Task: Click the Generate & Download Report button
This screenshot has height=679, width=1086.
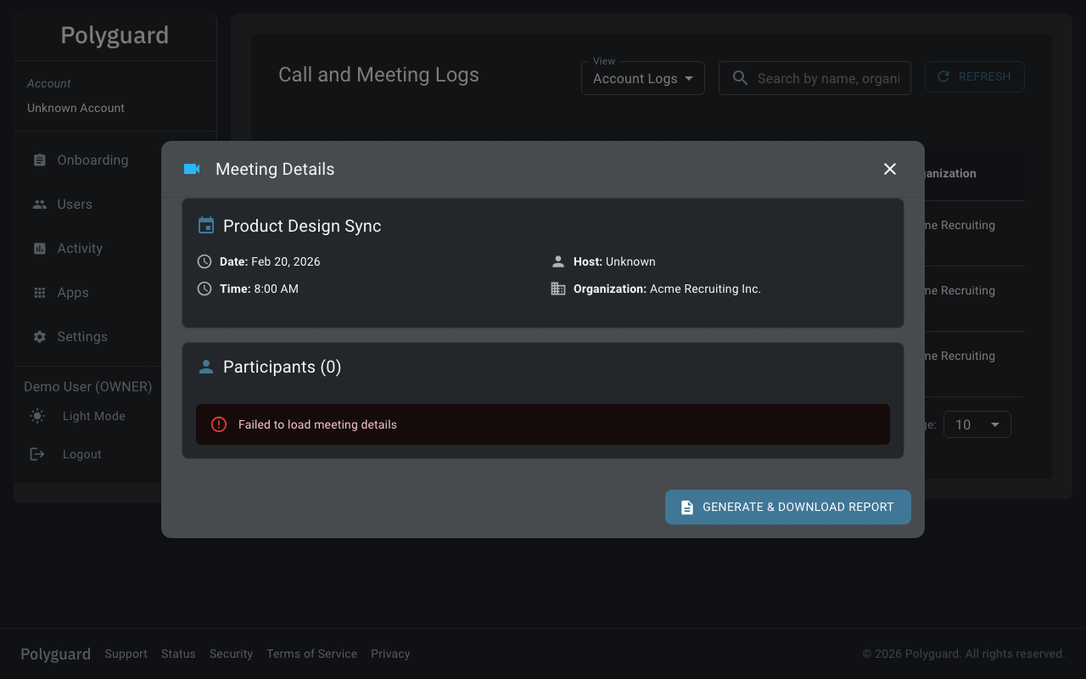Action: click(787, 507)
